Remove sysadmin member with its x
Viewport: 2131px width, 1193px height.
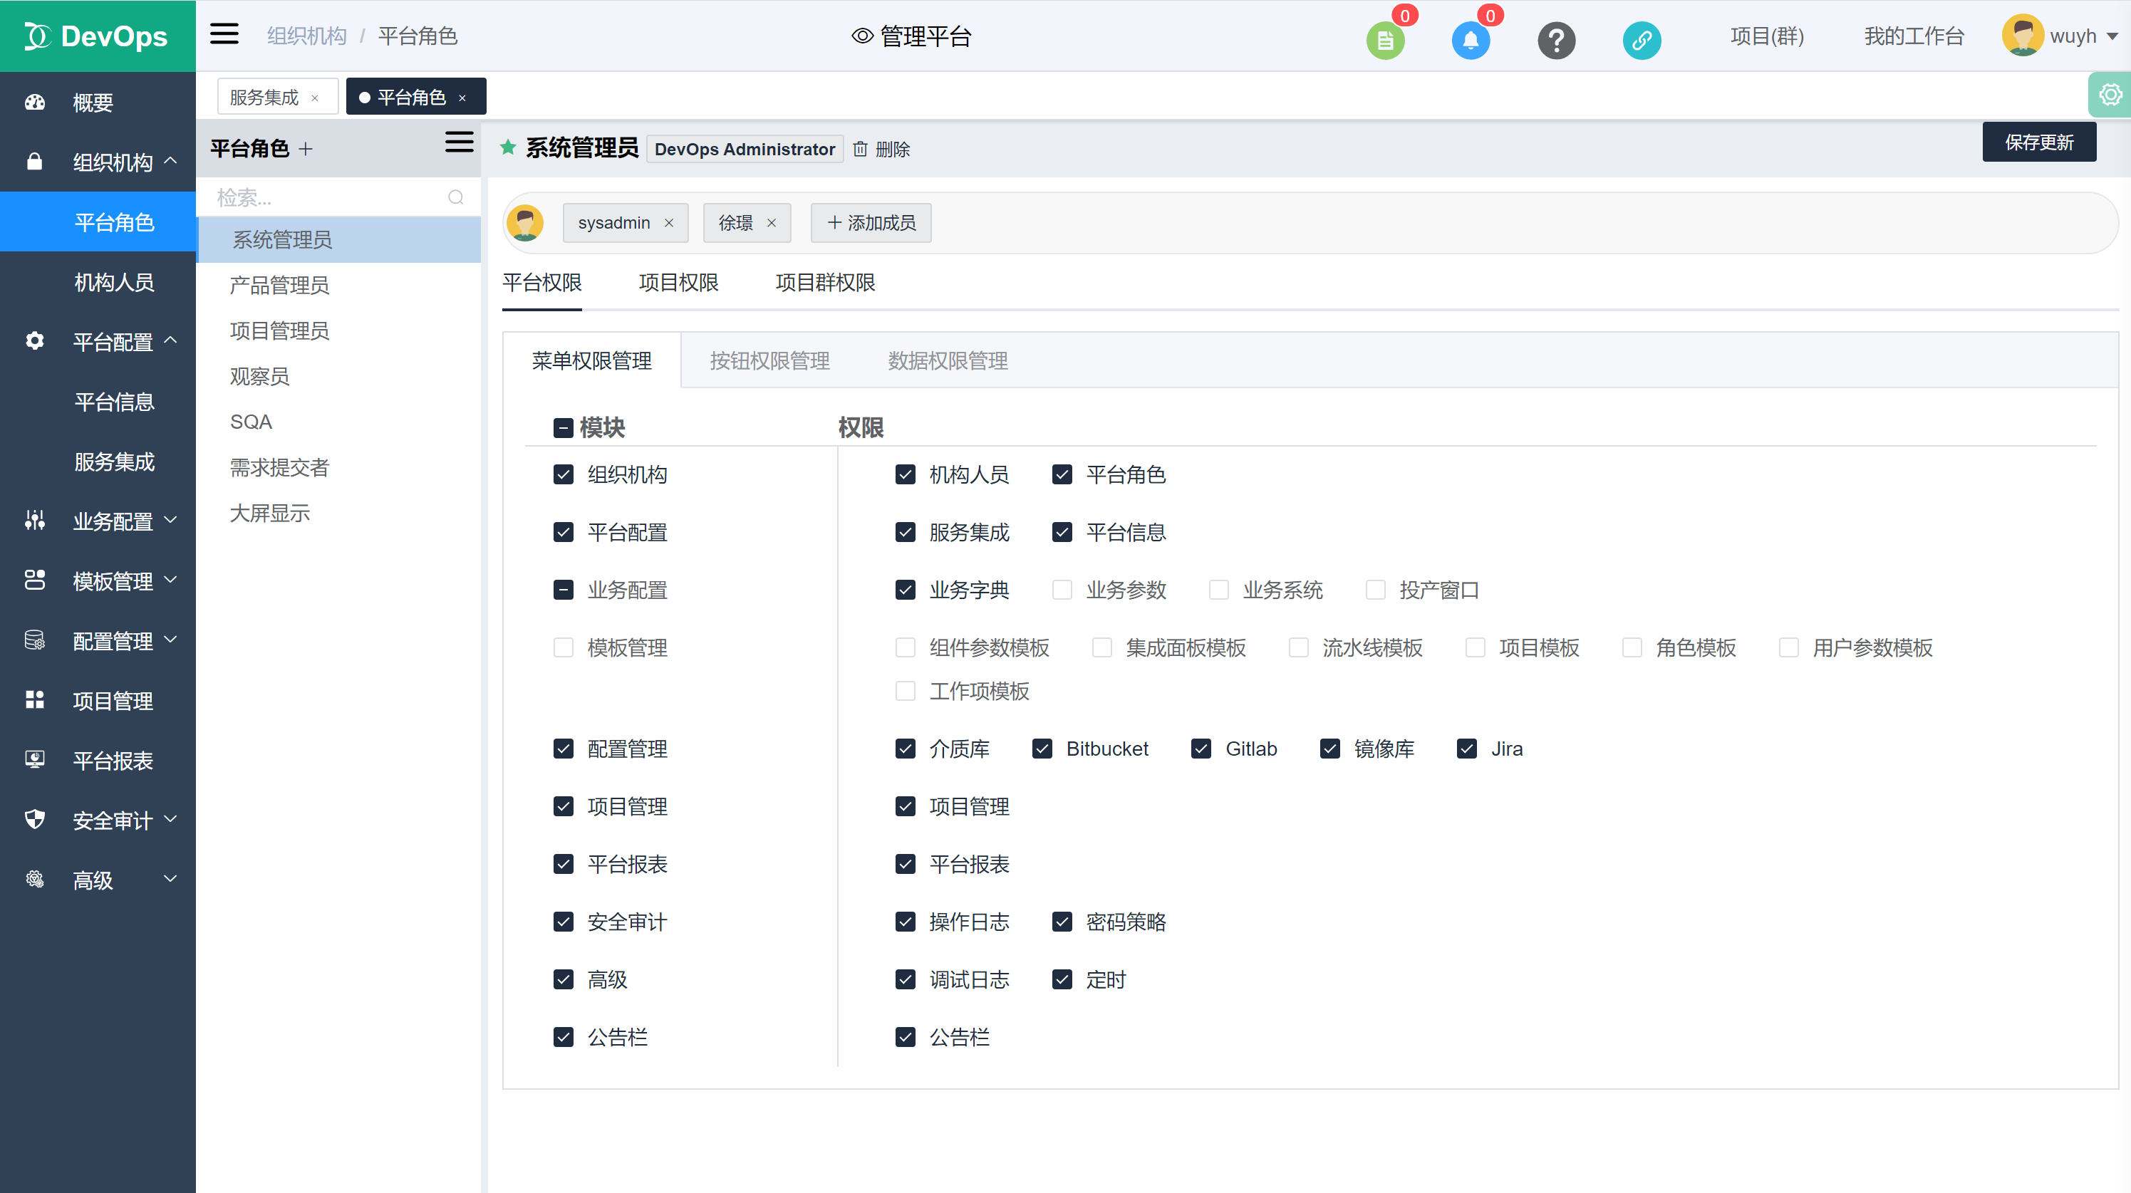coord(668,223)
